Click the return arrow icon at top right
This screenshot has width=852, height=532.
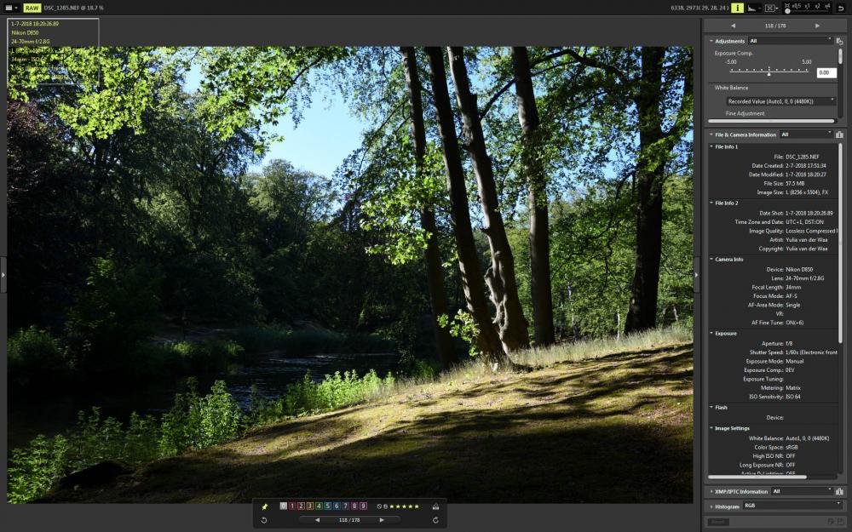(841, 9)
